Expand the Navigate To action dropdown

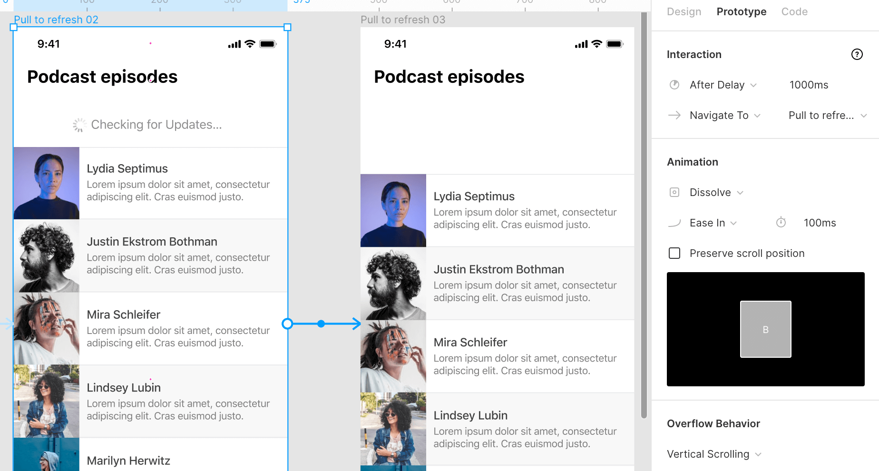click(724, 115)
